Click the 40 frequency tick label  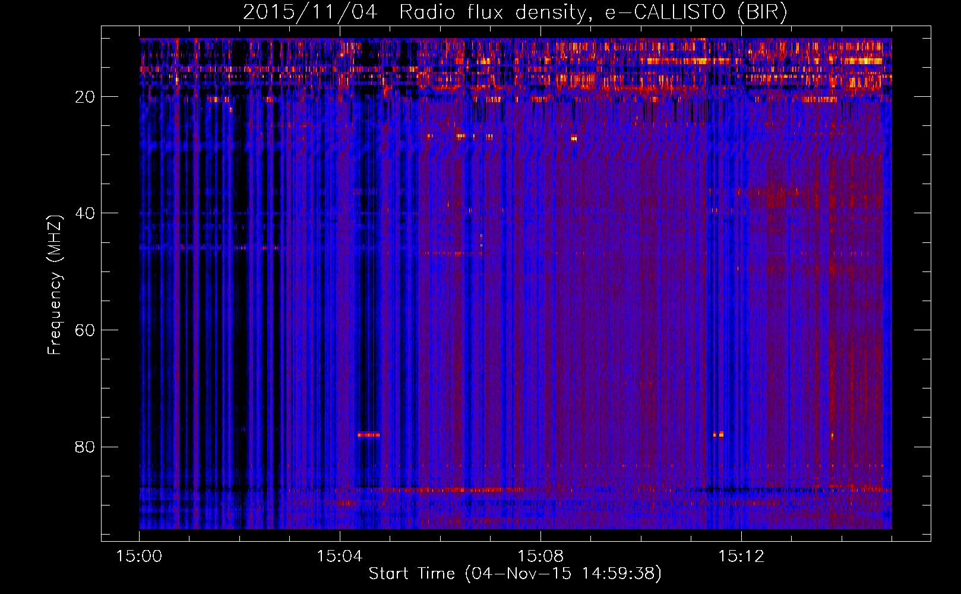point(86,213)
